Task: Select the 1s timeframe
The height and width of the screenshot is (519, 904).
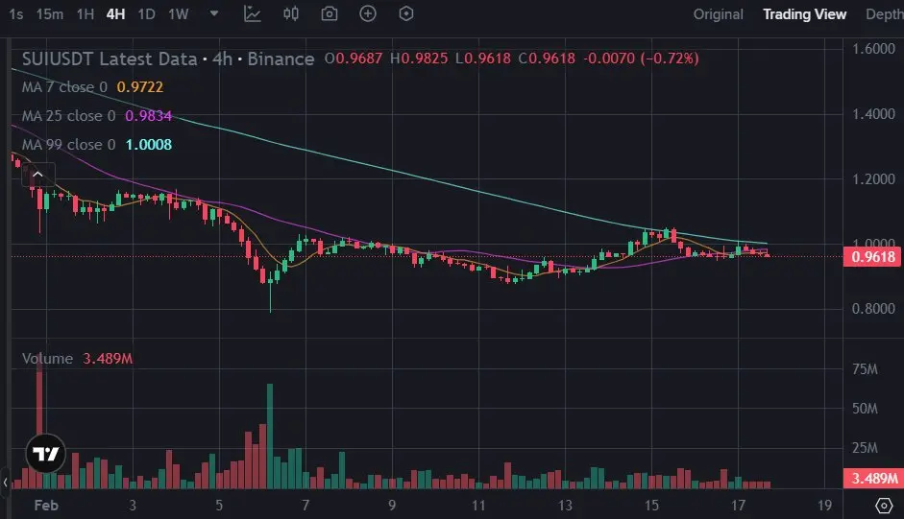Action: point(15,14)
